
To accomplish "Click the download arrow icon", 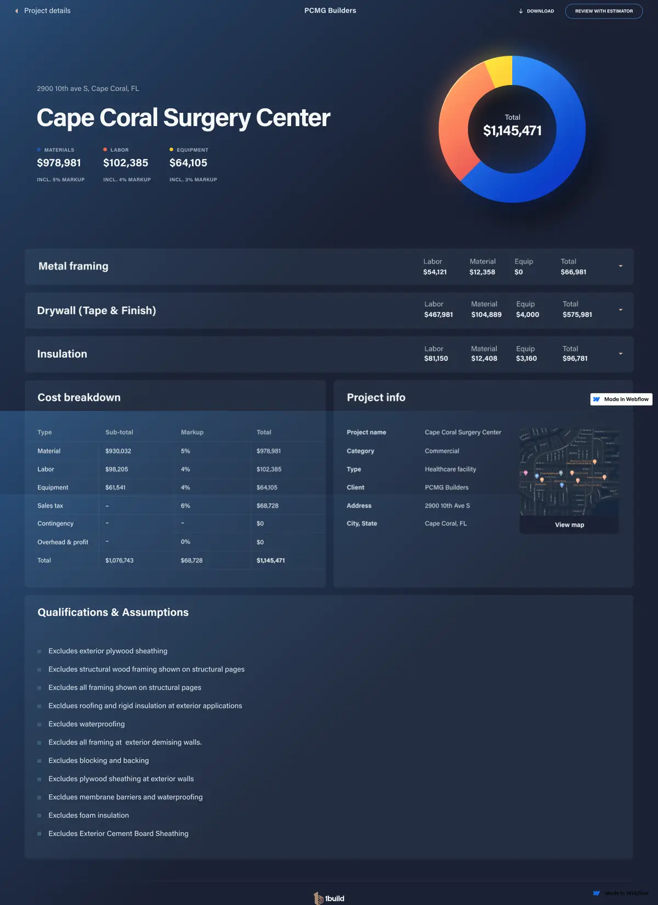I will pyautogui.click(x=521, y=11).
